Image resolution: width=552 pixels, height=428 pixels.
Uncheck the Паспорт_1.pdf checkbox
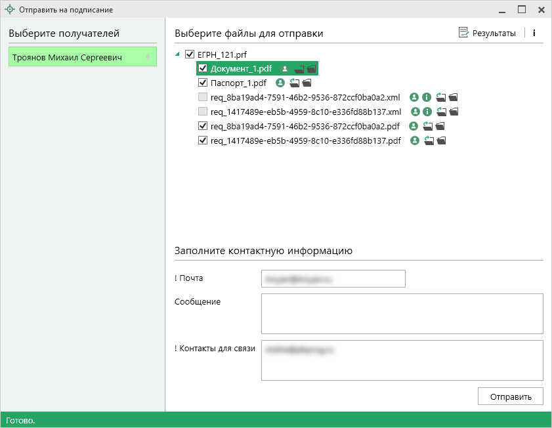click(x=203, y=83)
